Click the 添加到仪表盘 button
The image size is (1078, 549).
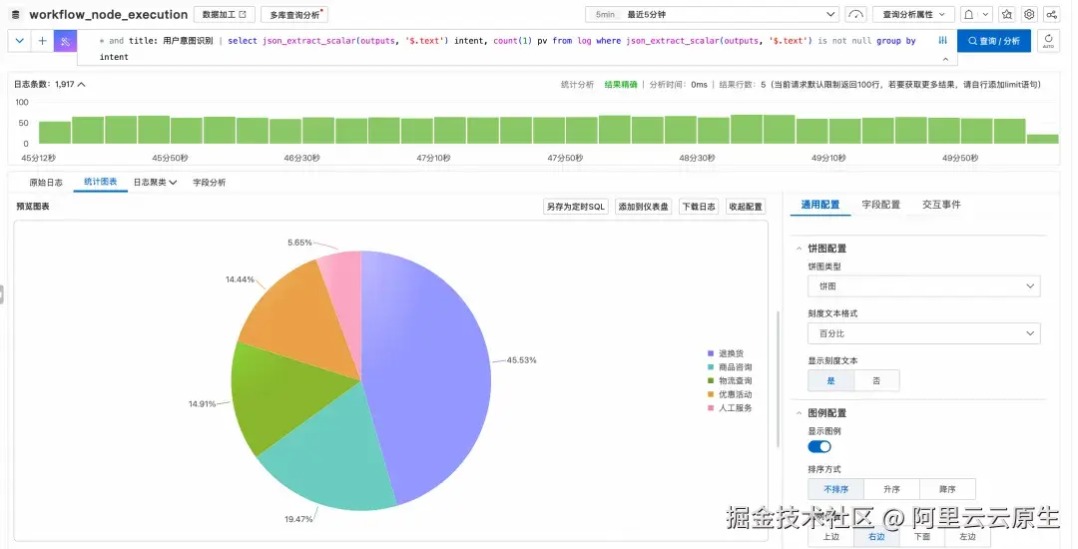[x=643, y=207]
